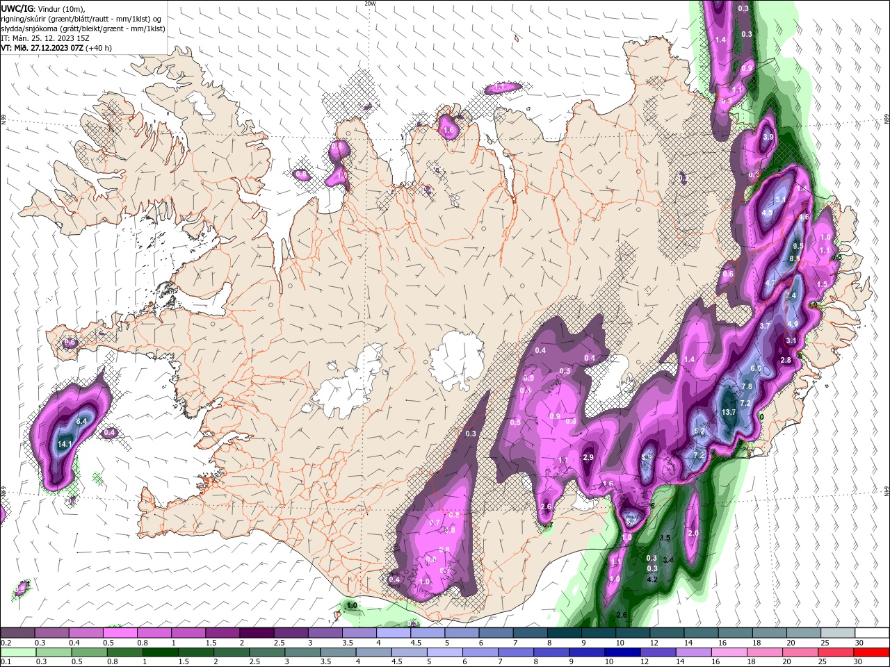Click the 4.2 value in the rain band

tap(652, 579)
